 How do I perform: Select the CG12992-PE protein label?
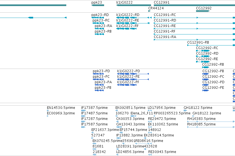tap(213, 88)
